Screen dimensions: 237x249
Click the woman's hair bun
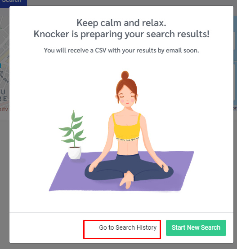coord(125,75)
